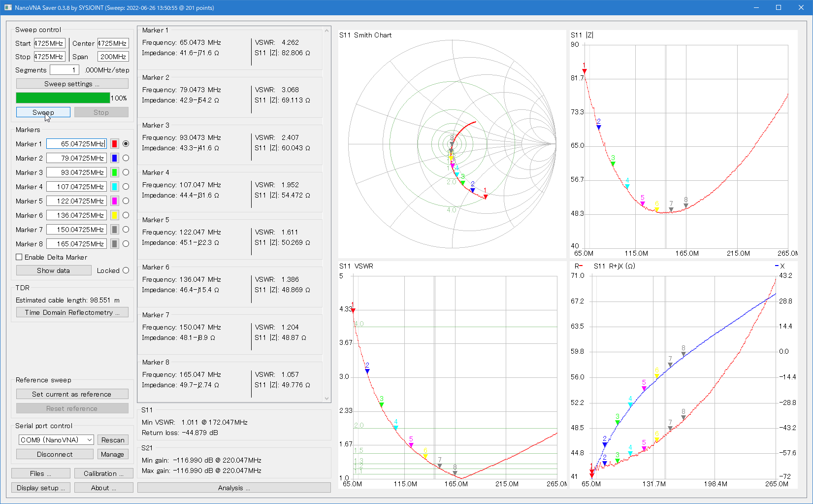Click the "Min VSWR: 1.011 @ 172.047MHz" text
Viewport: 813px width, 504px height.
pos(195,422)
